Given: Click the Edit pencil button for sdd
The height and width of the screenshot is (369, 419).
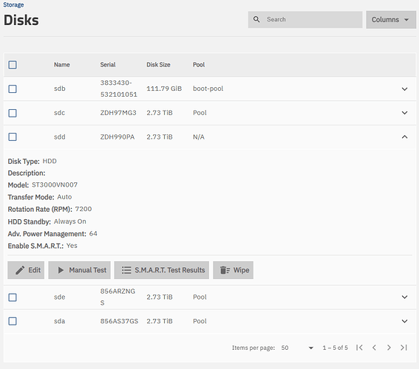Looking at the screenshot, I should pyautogui.click(x=26, y=270).
